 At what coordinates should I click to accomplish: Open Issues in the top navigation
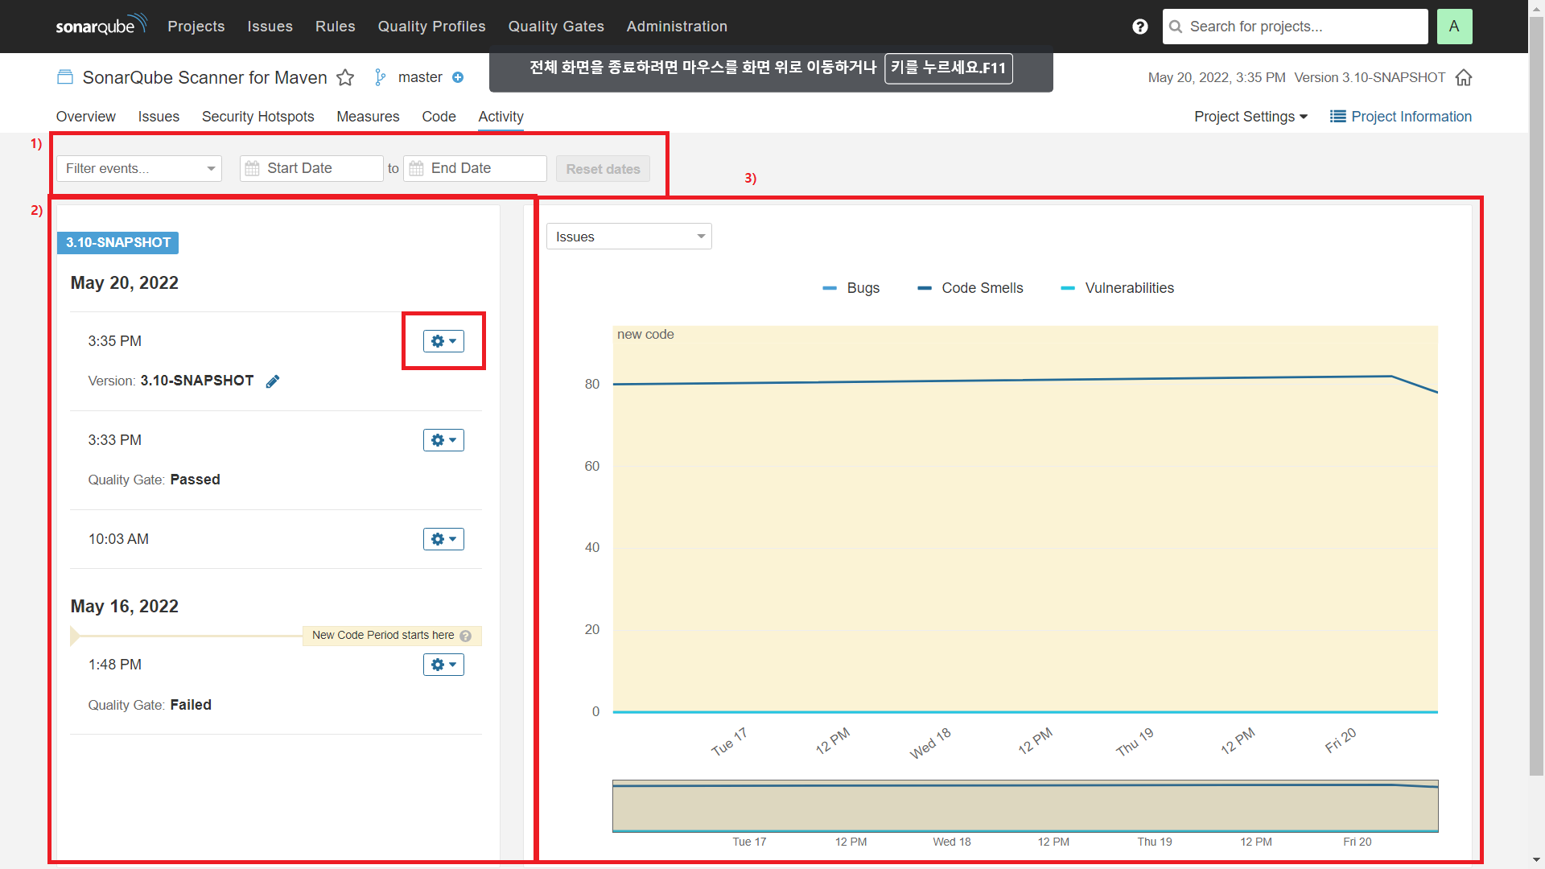coord(270,27)
